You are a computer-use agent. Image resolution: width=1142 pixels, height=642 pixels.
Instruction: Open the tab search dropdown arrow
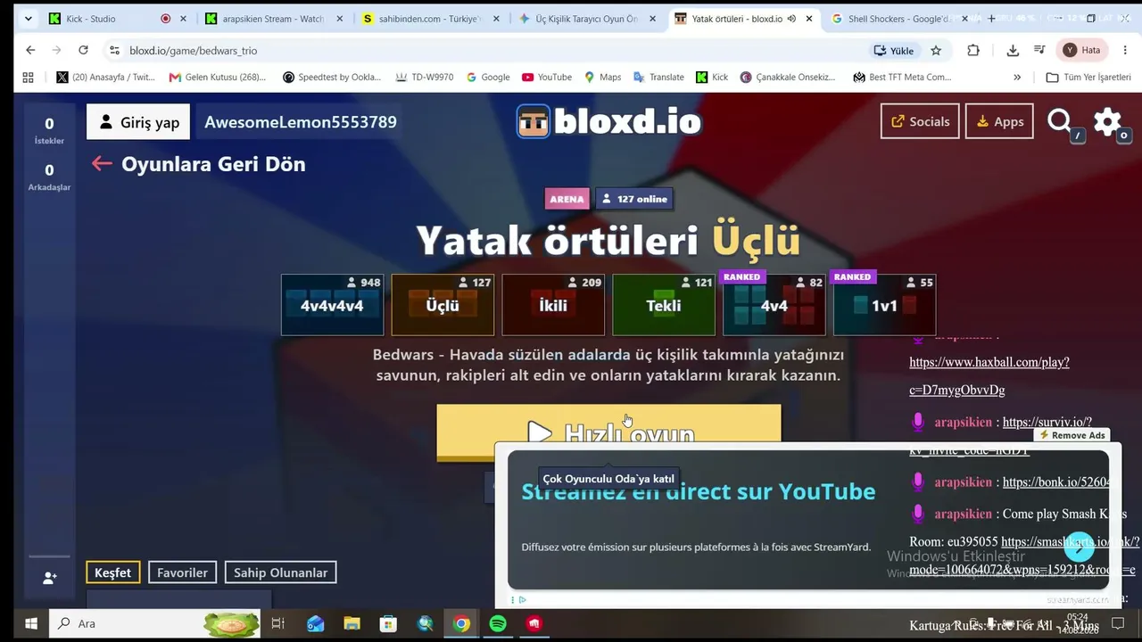(x=29, y=18)
